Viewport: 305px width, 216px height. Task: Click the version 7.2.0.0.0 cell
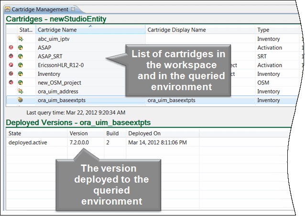pos(79,143)
